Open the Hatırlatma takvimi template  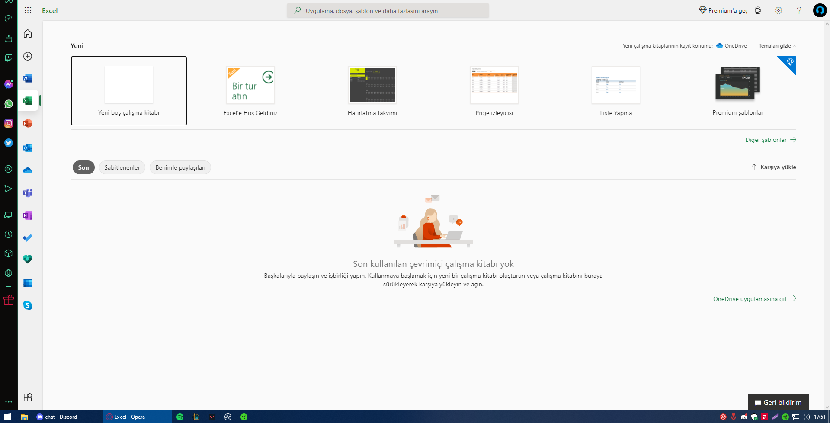(x=372, y=91)
